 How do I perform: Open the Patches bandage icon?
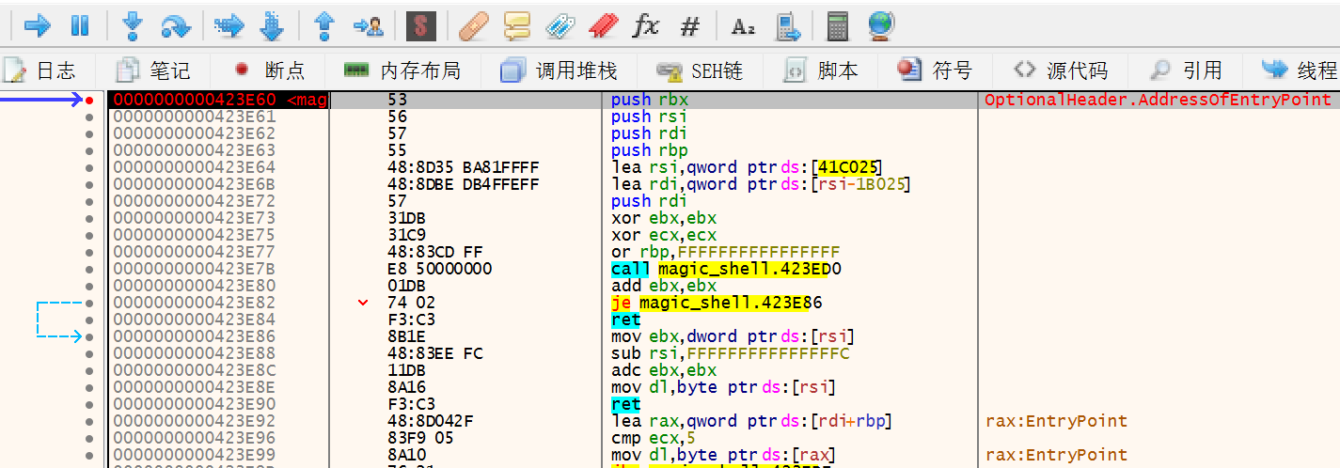[x=473, y=25]
